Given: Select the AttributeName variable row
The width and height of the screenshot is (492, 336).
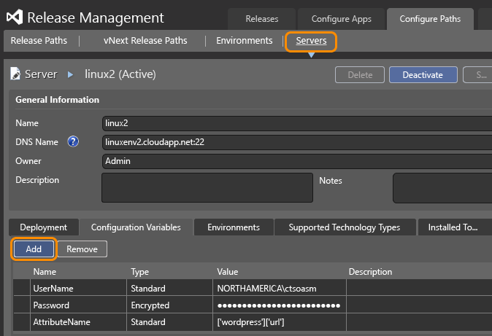Looking at the screenshot, I should coord(253,322).
